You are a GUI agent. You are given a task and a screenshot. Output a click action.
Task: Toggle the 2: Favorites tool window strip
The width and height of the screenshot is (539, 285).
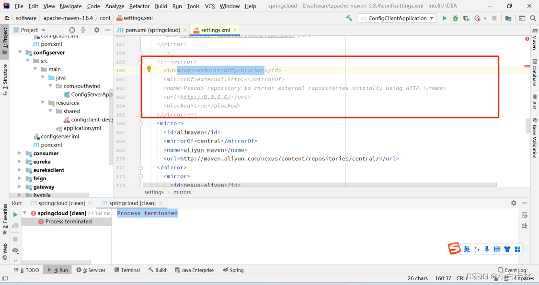5,219
